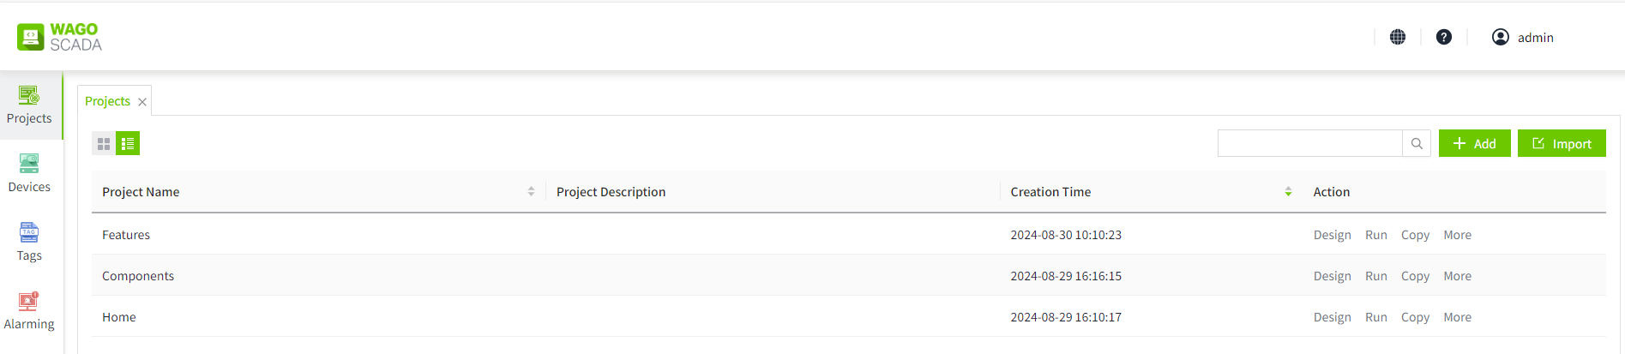The image size is (1625, 354).
Task: Open the admin user menu
Action: [1523, 37]
